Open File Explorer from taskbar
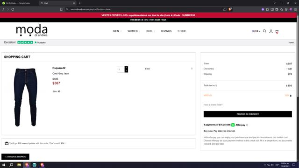299x168 pixels. pos(19,165)
